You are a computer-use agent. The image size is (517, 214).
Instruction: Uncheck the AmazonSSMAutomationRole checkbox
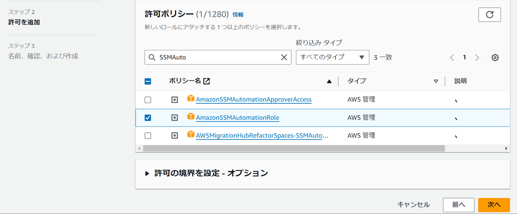(148, 118)
